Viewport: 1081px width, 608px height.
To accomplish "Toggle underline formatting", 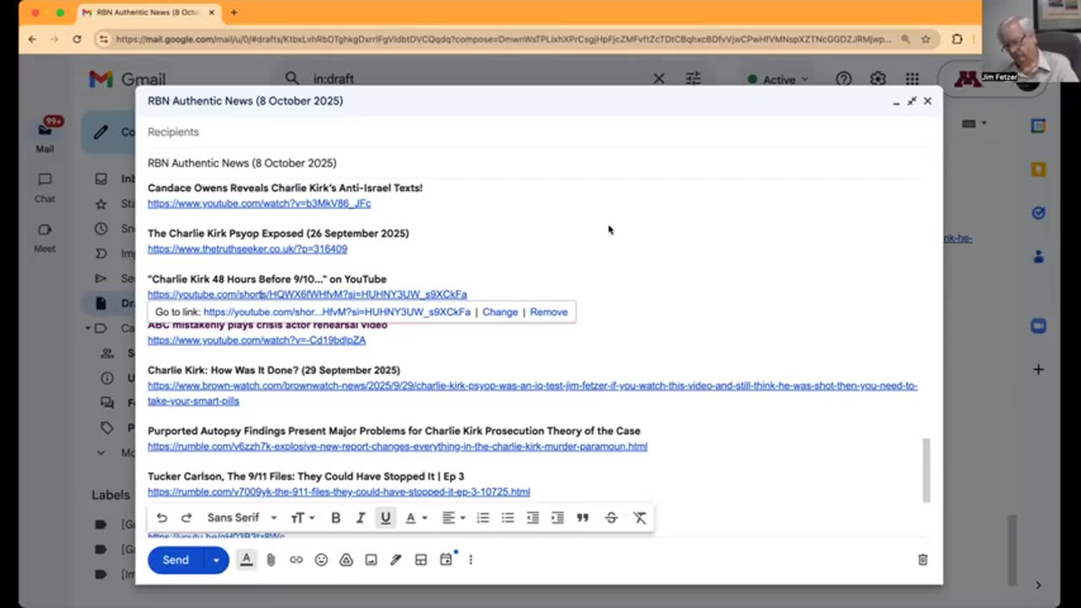I will [385, 518].
